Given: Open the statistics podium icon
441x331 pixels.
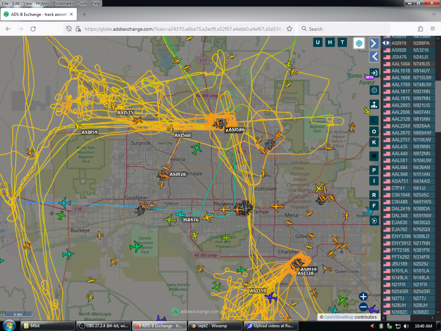Looking at the screenshot, I should (374, 104).
